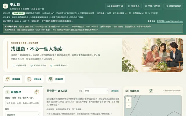Open the 問題回報 email link
186x116 pixels.
pyautogui.click(x=170, y=21)
